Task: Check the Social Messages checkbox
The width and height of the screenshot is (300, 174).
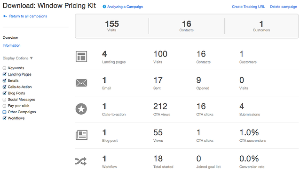Action: coord(4,99)
